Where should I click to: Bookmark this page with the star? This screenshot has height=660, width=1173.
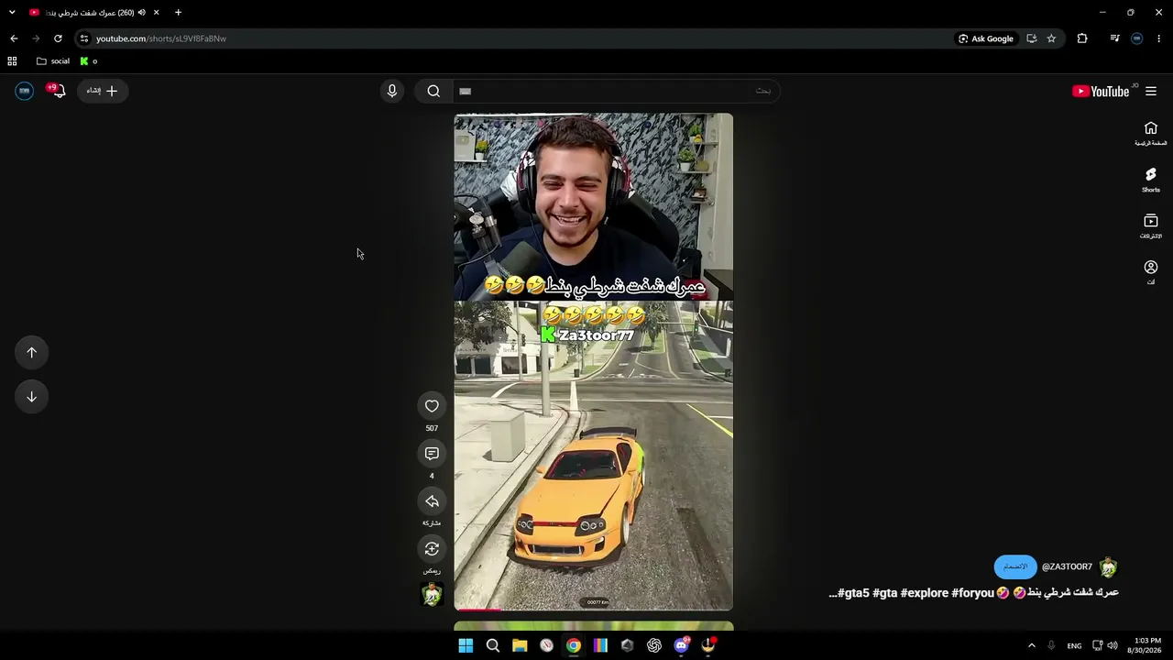(x=1051, y=38)
